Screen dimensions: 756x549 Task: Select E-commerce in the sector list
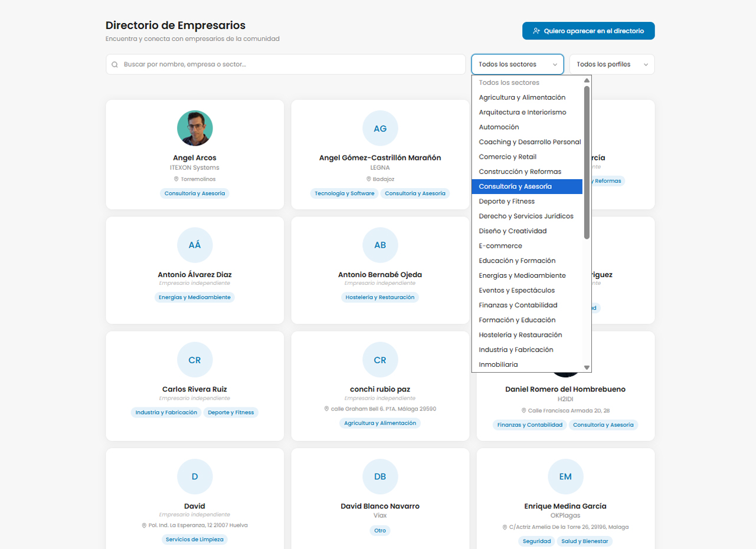tap(500, 246)
